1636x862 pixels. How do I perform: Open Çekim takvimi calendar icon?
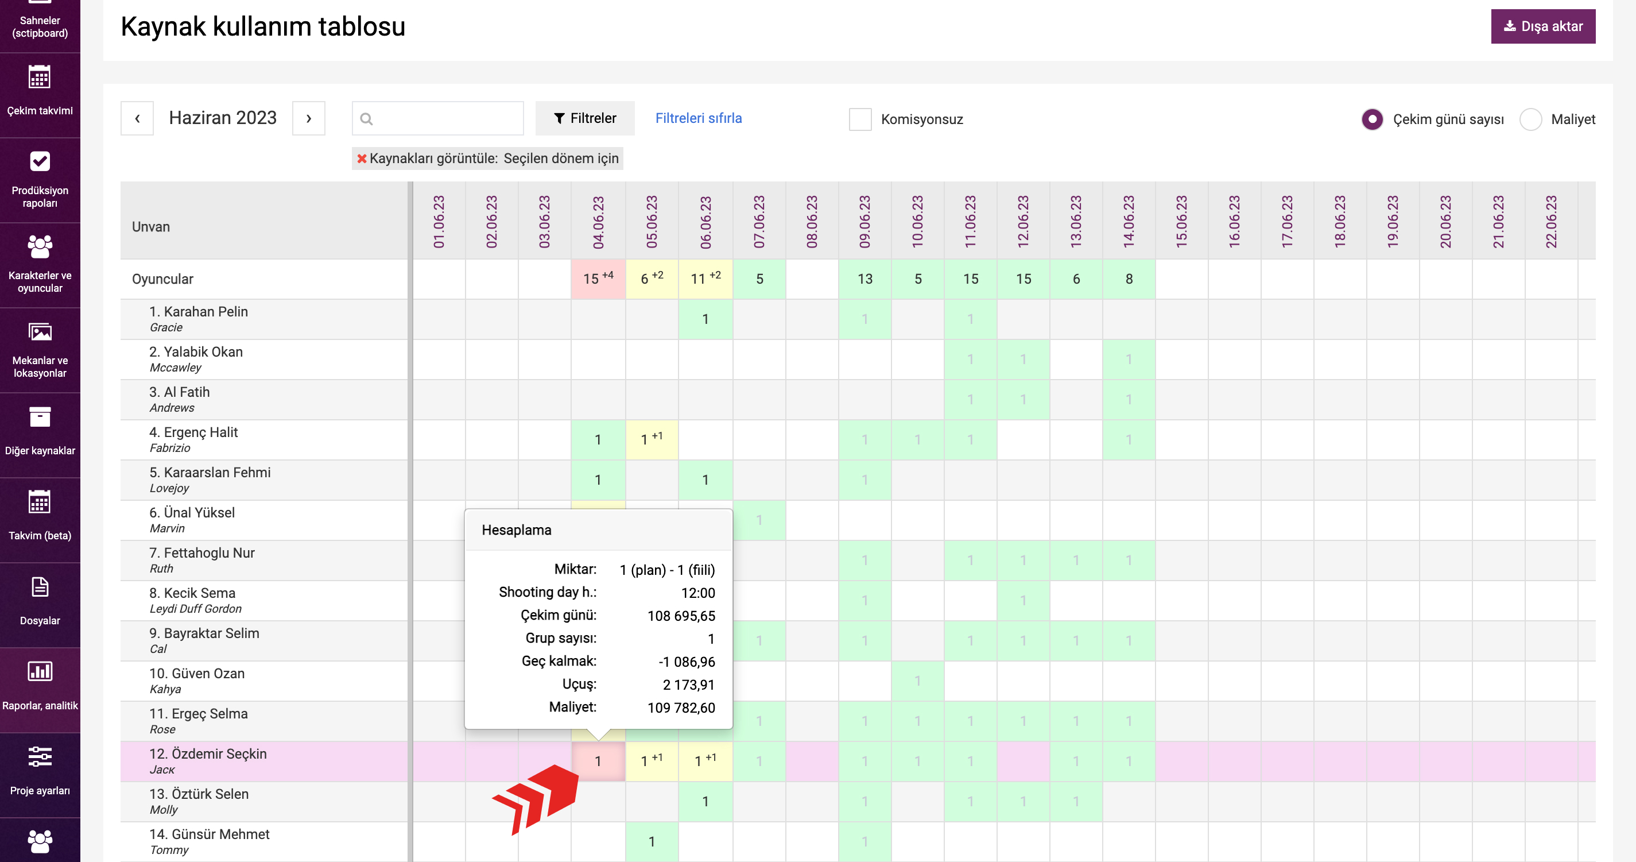coord(40,78)
